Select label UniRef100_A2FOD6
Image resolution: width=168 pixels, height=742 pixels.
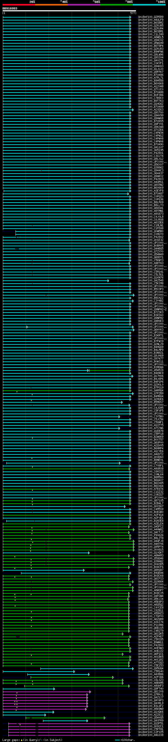pyautogui.click(x=150, y=677)
